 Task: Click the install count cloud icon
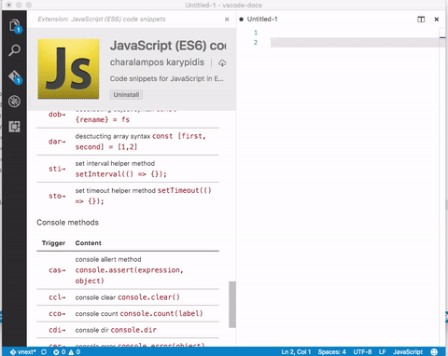(222, 62)
